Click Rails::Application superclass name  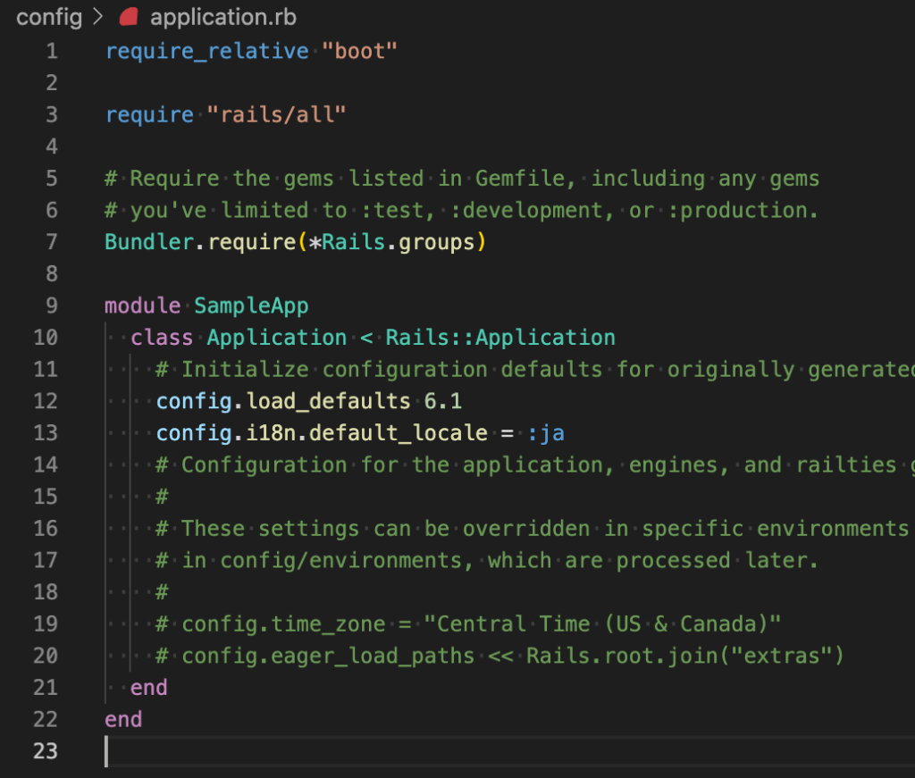(x=500, y=338)
